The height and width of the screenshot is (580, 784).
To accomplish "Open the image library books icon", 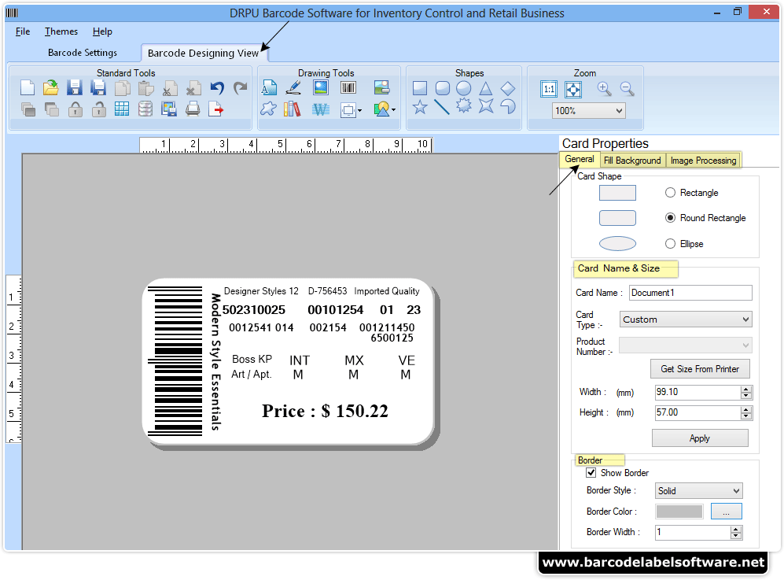I will click(x=293, y=109).
